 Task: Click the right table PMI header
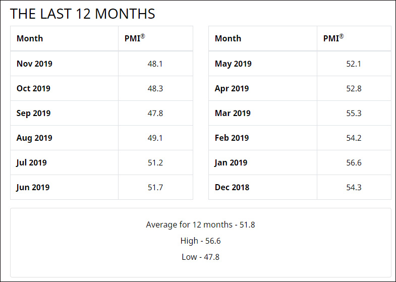point(333,38)
